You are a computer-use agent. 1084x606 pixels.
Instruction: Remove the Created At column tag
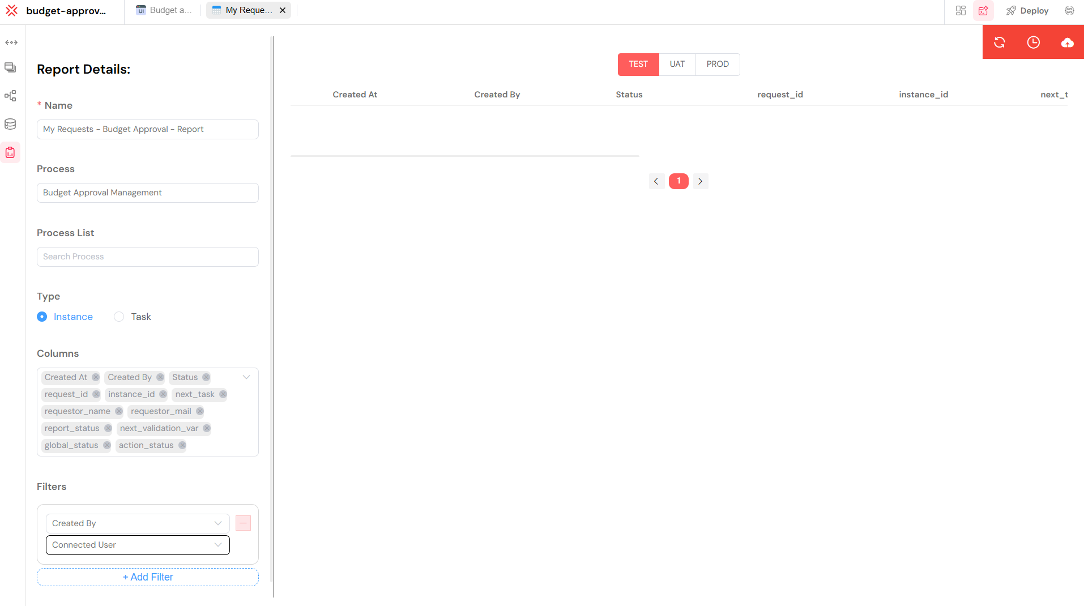(x=96, y=377)
